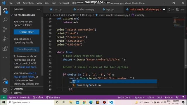Viewport: 187px width, 105px height.
Task: Open the Source Control view
Action: 5,29
